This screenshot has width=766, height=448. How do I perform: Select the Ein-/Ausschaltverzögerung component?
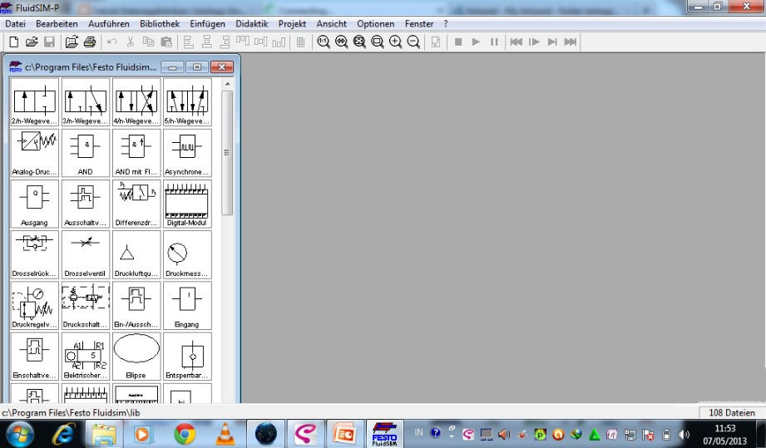coord(136,305)
